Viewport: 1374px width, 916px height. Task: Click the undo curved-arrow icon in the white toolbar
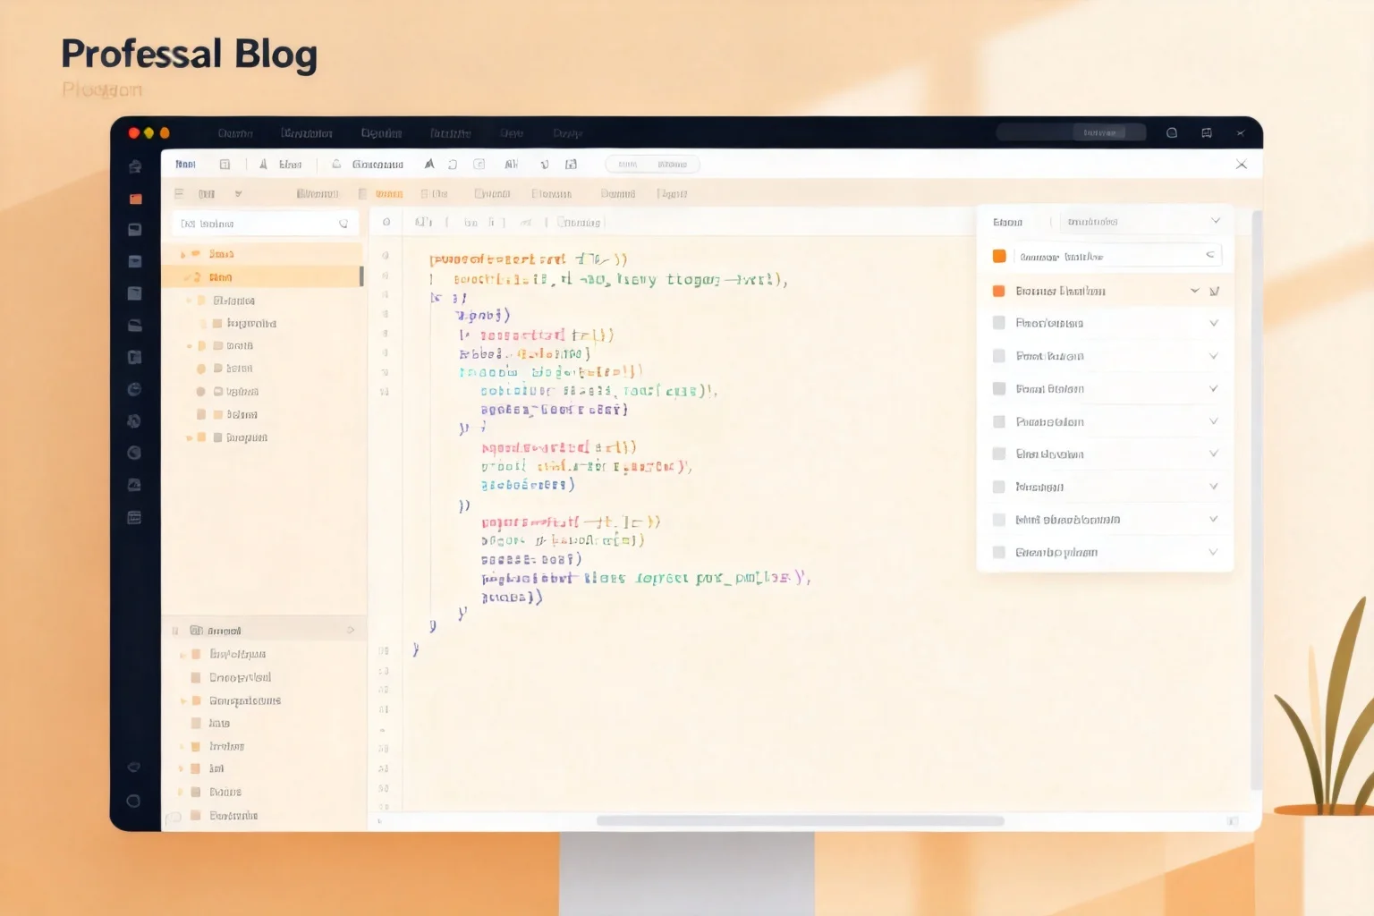click(x=453, y=165)
